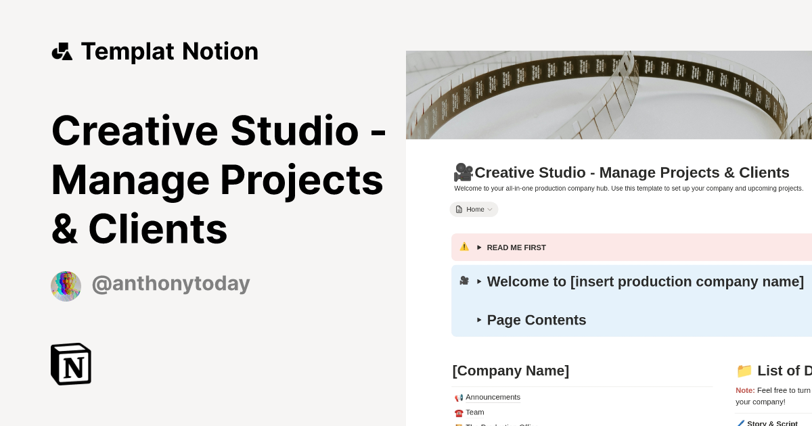Expand the Welcome to production company toggle
812x426 pixels.
pos(479,282)
